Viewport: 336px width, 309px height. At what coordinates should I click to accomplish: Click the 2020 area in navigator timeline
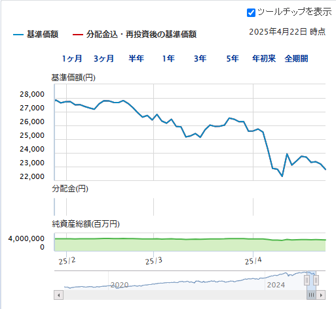(119, 285)
